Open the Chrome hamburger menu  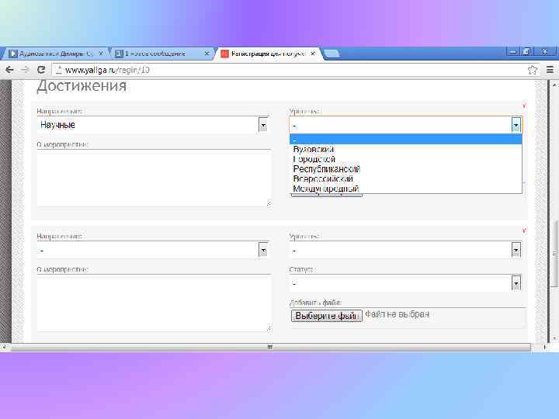click(550, 70)
